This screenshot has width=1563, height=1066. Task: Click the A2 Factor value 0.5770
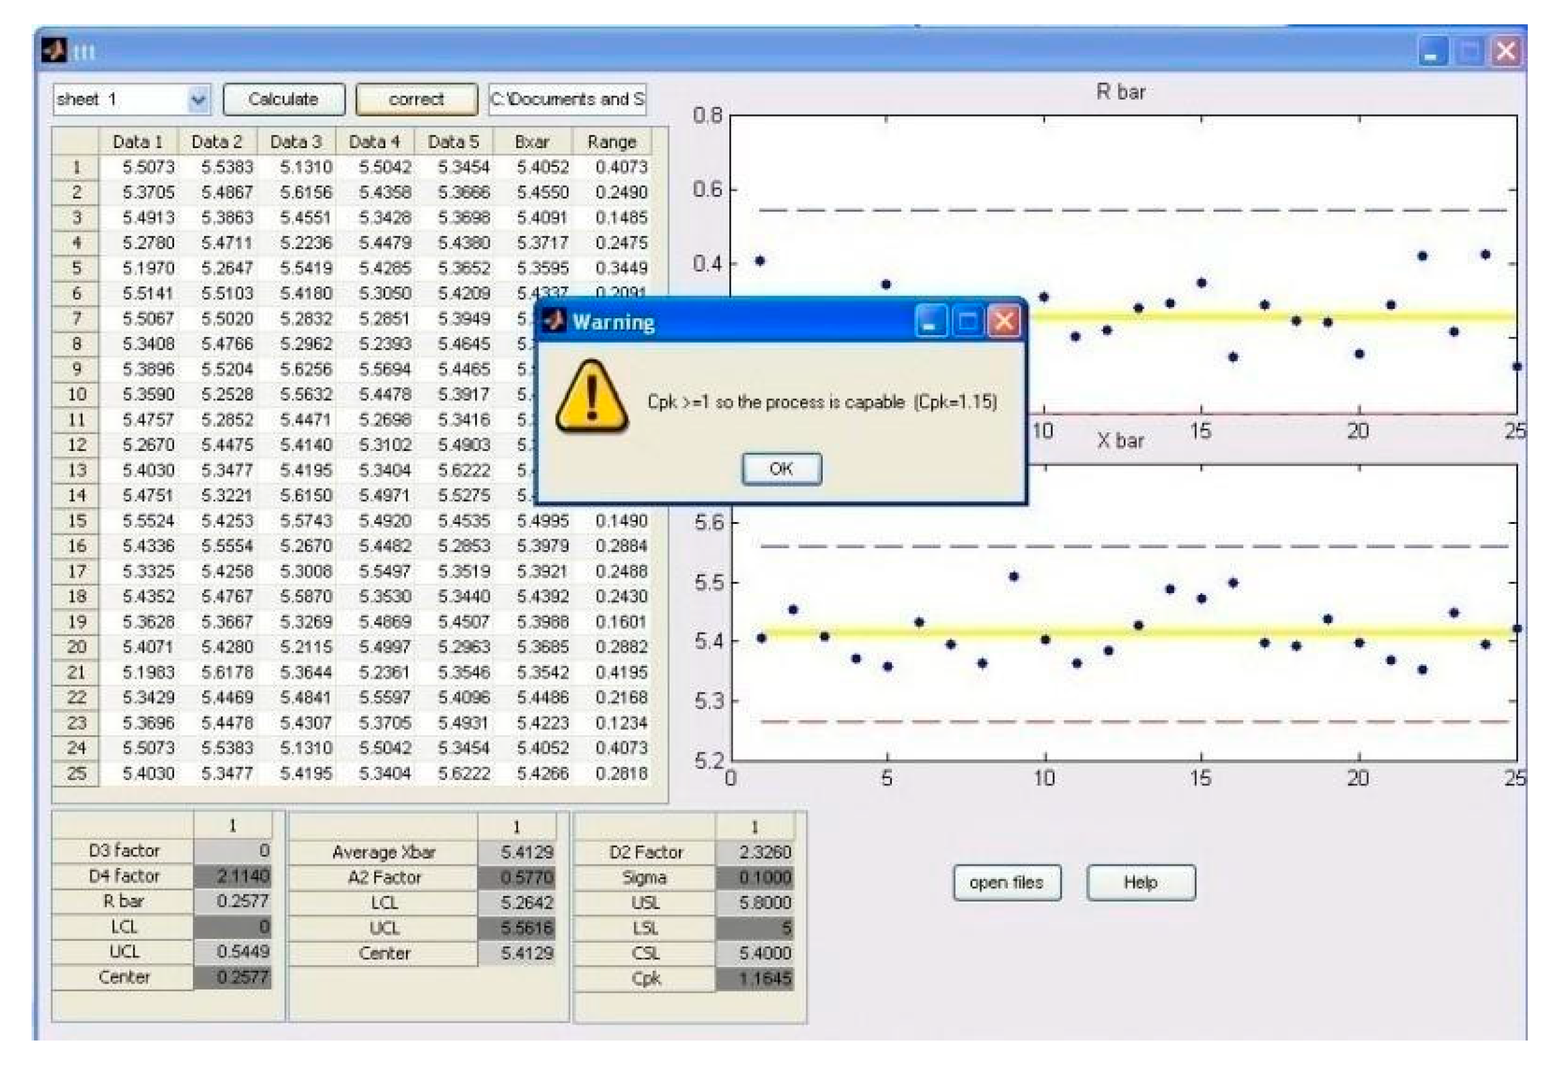click(x=517, y=877)
